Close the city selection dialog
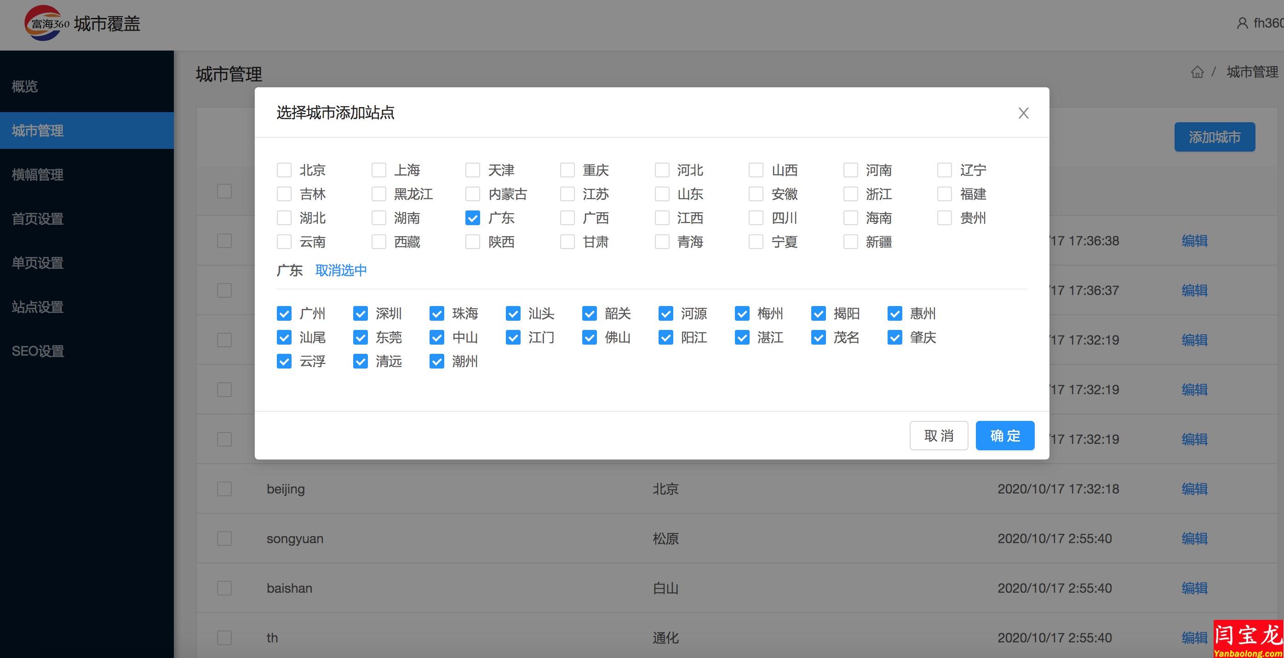 point(1023,113)
